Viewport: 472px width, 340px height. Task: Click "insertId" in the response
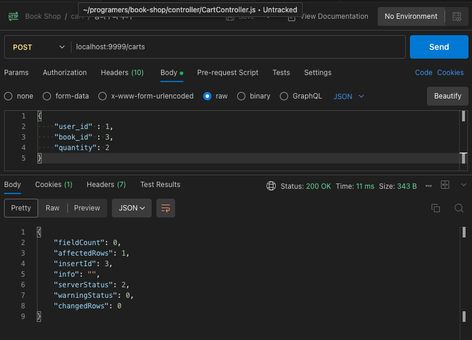(74, 264)
